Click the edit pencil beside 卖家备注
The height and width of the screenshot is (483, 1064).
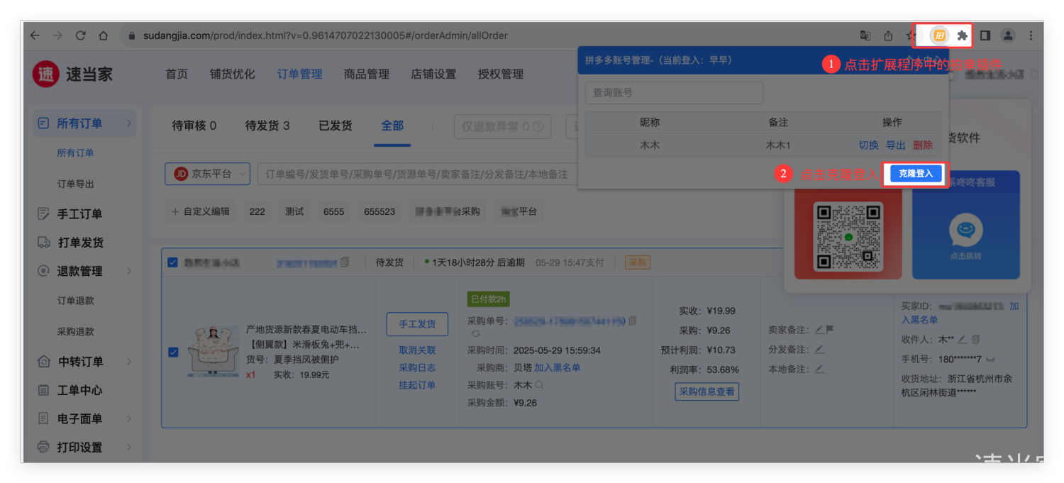[819, 330]
